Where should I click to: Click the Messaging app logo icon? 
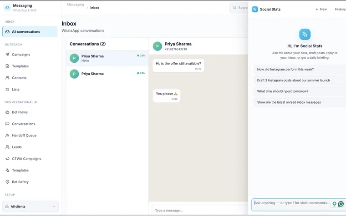click(7, 8)
